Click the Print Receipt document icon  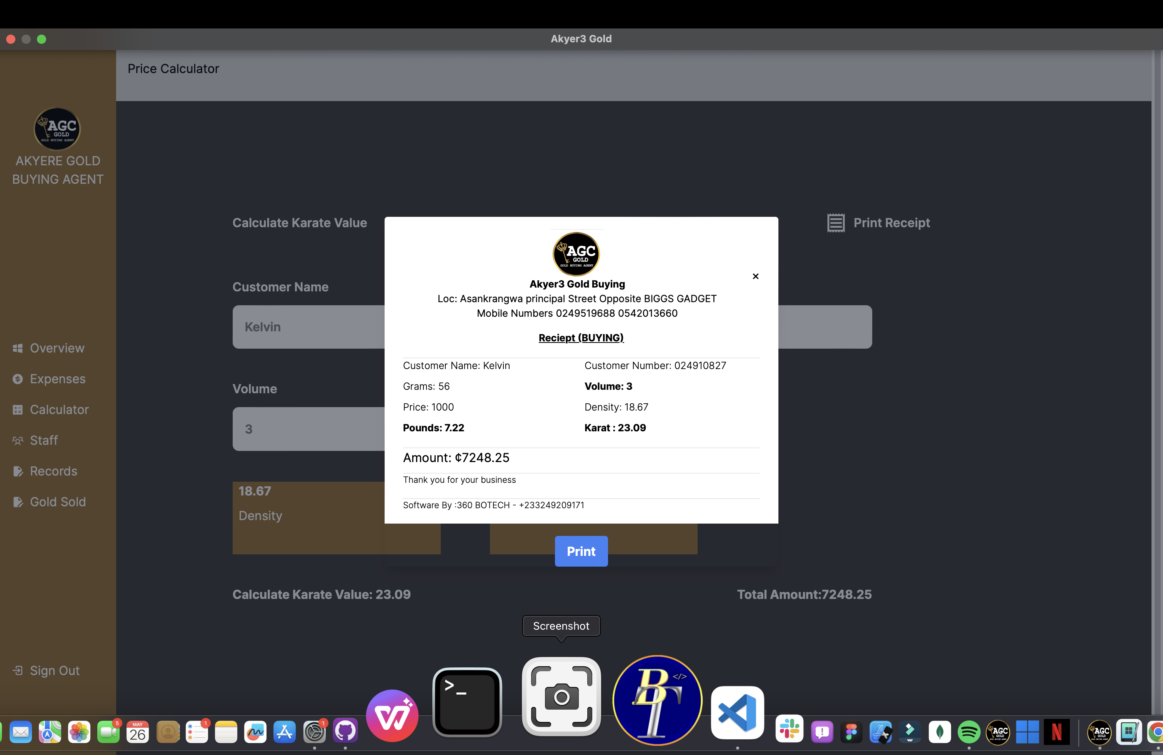836,223
